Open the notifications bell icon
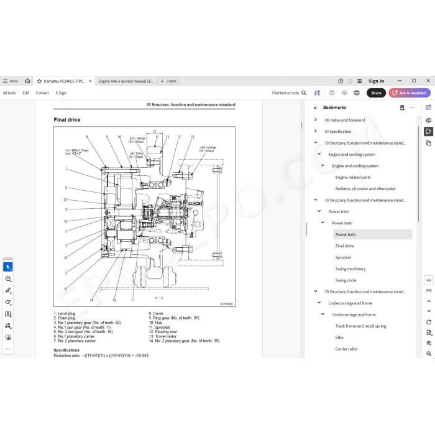 click(x=350, y=81)
